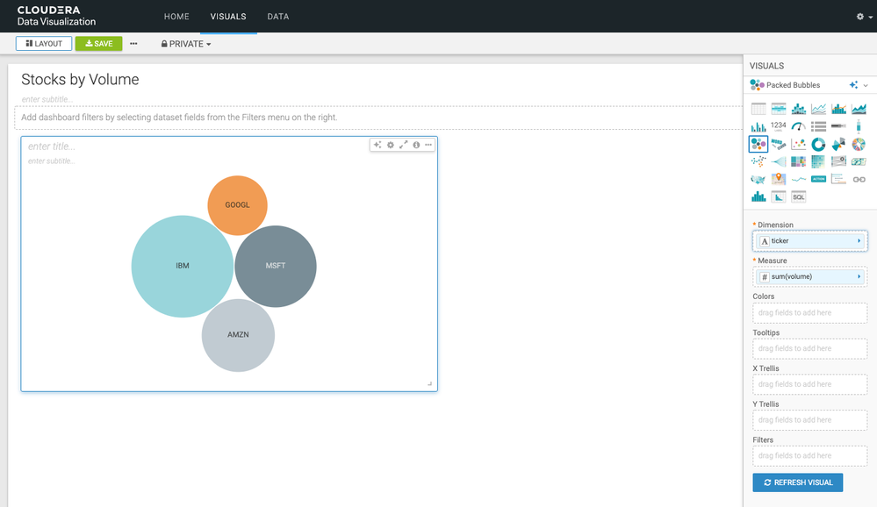
Task: Select the SQL Queries visual type
Action: coord(799,196)
